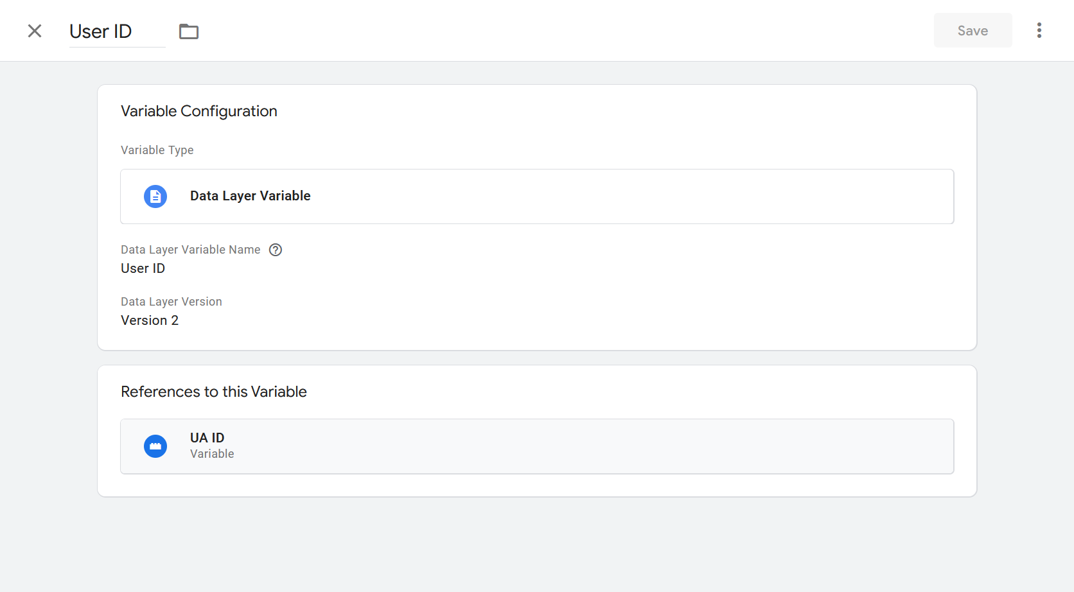Click the Variable subtitle under UA ID
Viewport: 1074px width, 592px height.
[212, 454]
